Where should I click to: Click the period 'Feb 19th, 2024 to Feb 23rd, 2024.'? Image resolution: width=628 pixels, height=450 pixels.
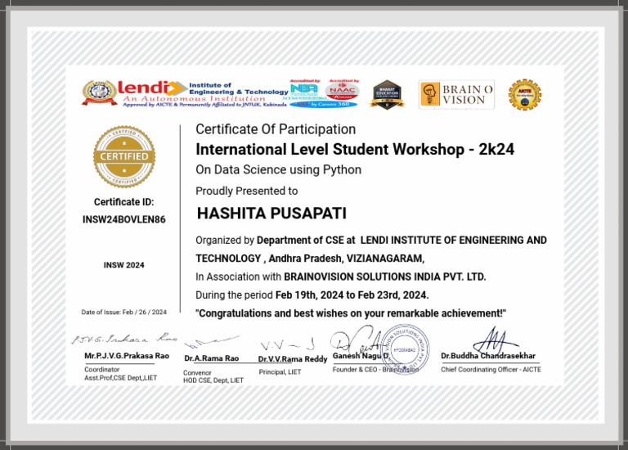[352, 295]
